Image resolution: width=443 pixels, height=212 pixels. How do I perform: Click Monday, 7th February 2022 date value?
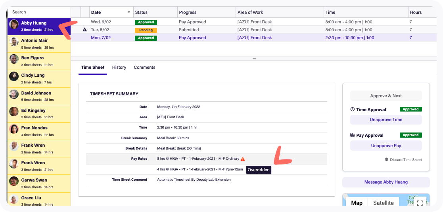pyautogui.click(x=178, y=107)
